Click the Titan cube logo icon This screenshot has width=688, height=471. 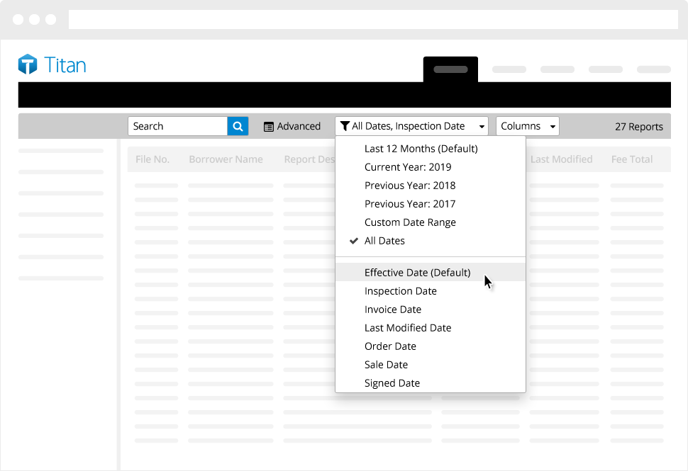click(x=28, y=64)
